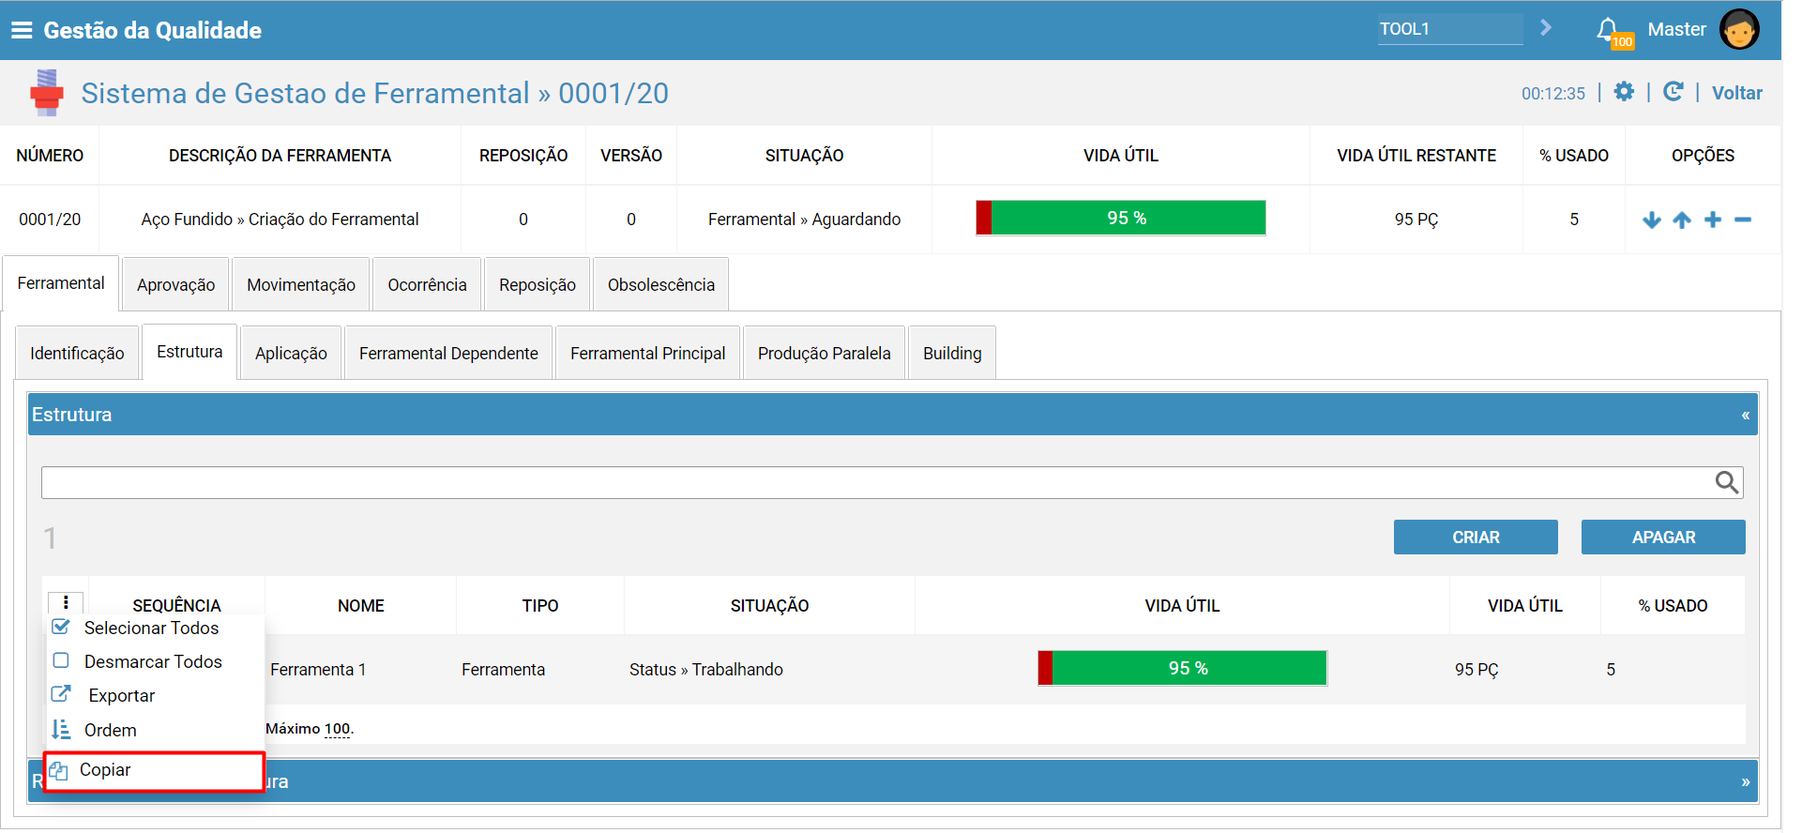Switch to Aprovação tab
This screenshot has height=833, width=1802.
click(x=175, y=284)
